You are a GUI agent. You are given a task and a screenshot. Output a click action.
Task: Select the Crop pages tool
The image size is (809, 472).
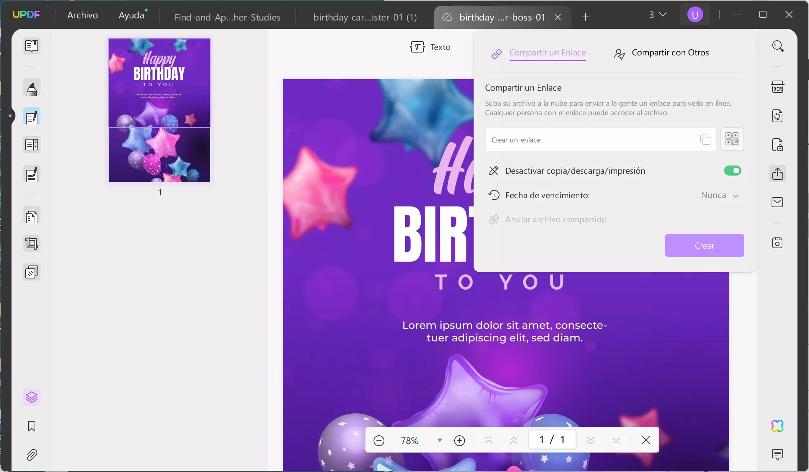(x=32, y=244)
